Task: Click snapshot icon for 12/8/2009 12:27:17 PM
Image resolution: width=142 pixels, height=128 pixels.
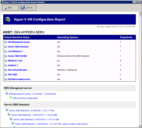Action: [x=7, y=110]
